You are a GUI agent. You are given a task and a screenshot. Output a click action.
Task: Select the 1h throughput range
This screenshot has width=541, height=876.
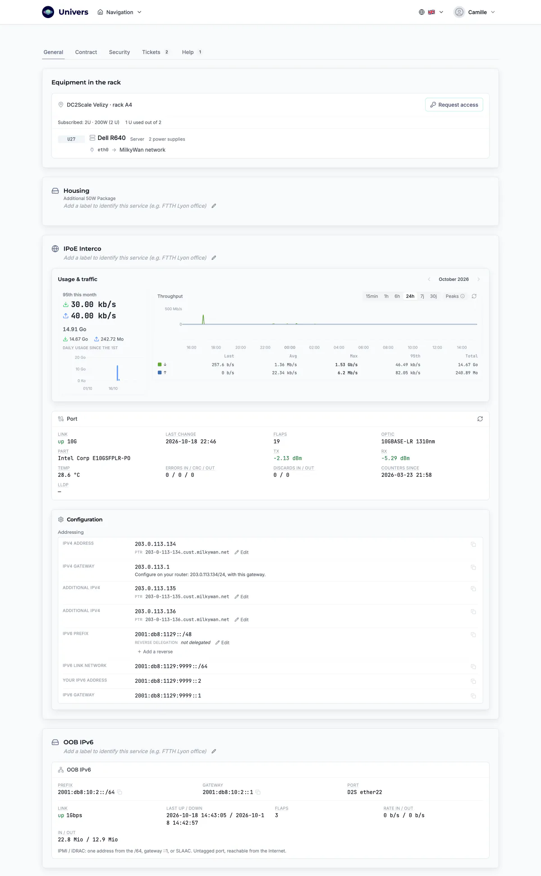click(x=386, y=296)
